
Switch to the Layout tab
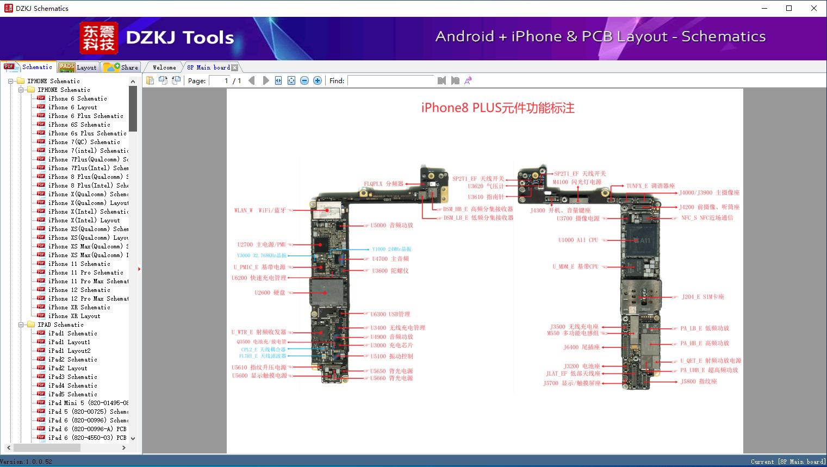tap(78, 67)
